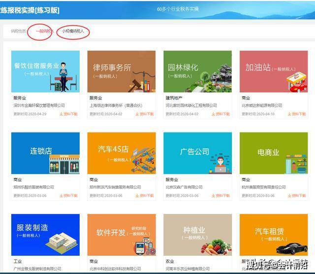Click company name 河南丰乐农业种植有限公司
315x274 pixels.
click(188, 269)
